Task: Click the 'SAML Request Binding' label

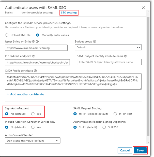Action: (x=87, y=108)
